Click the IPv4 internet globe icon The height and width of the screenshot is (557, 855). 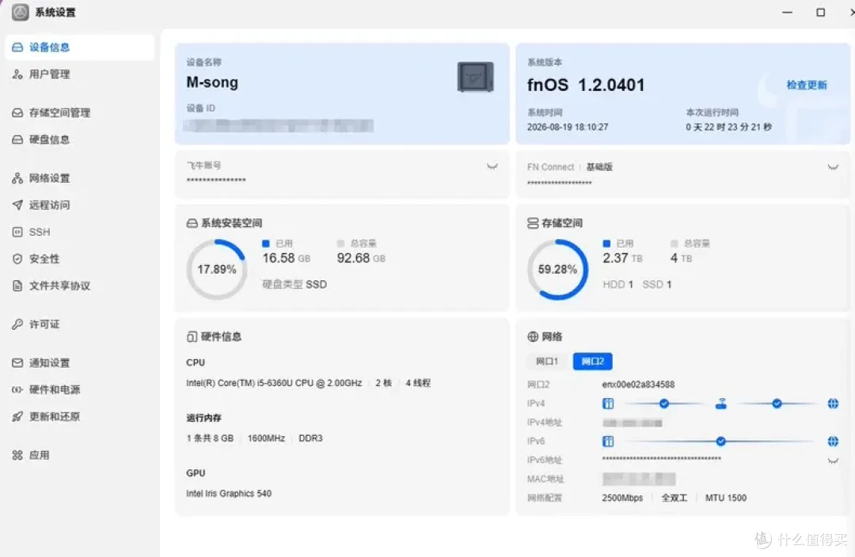point(833,404)
